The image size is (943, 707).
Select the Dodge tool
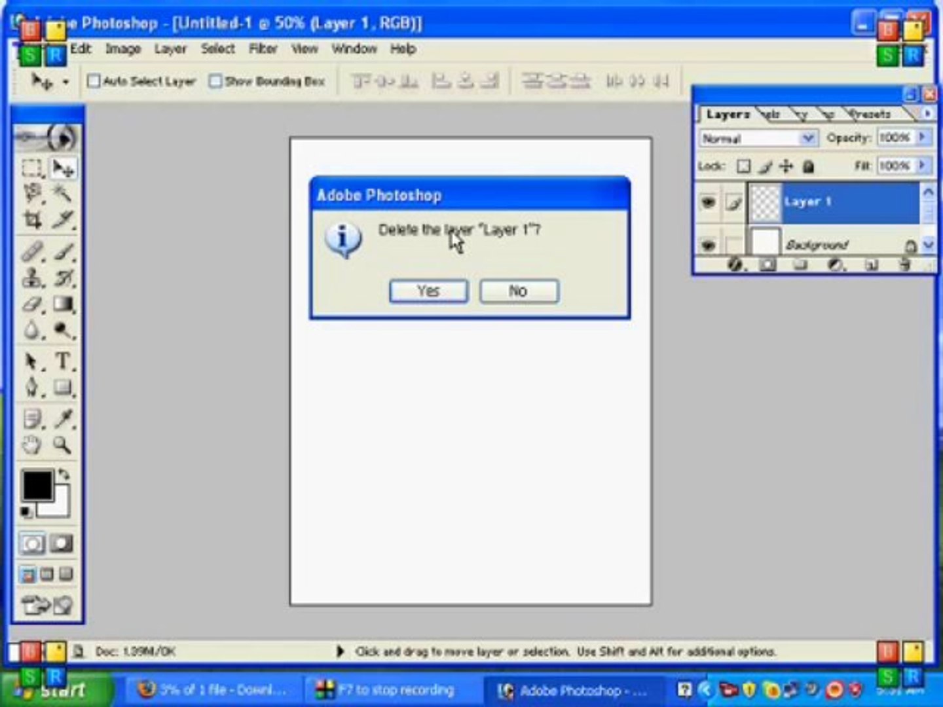point(63,331)
